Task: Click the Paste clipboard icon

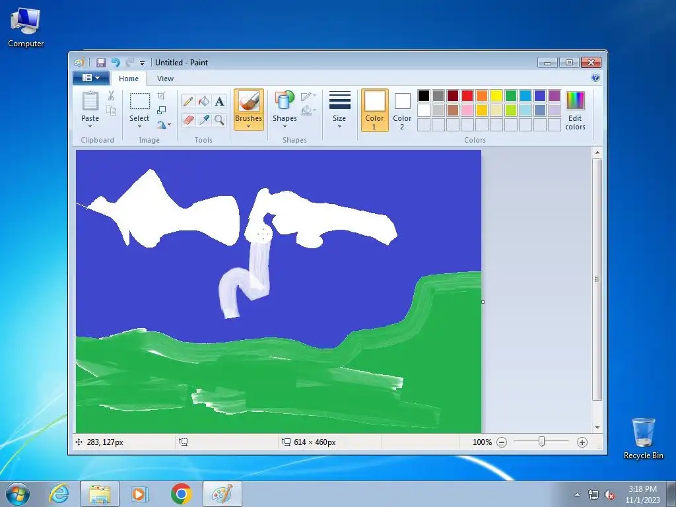Action: 90,101
